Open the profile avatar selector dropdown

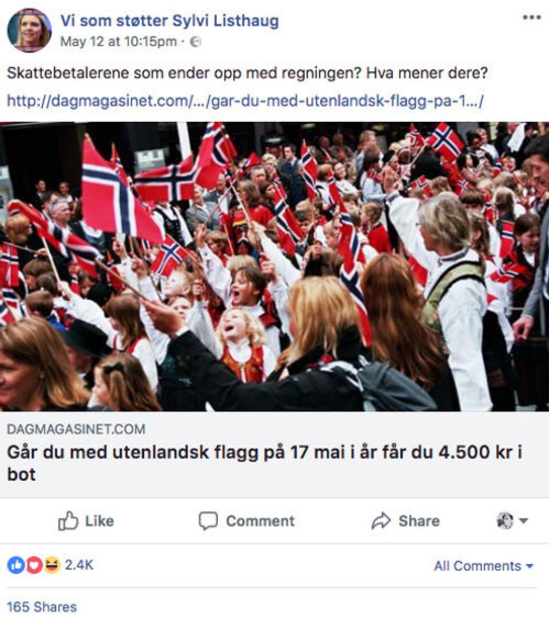512,520
